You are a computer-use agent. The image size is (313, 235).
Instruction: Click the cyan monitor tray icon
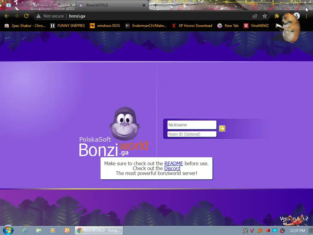pos(275,231)
